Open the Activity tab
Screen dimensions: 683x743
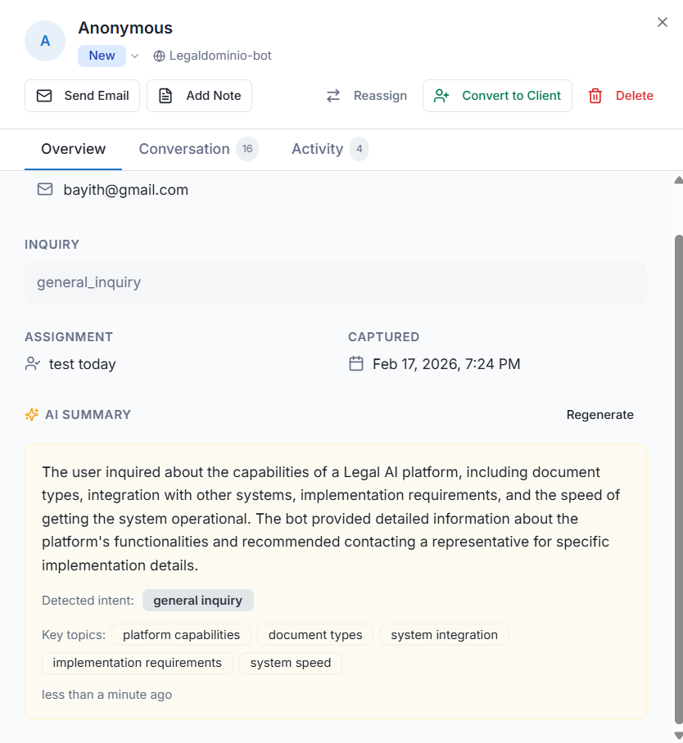point(317,149)
